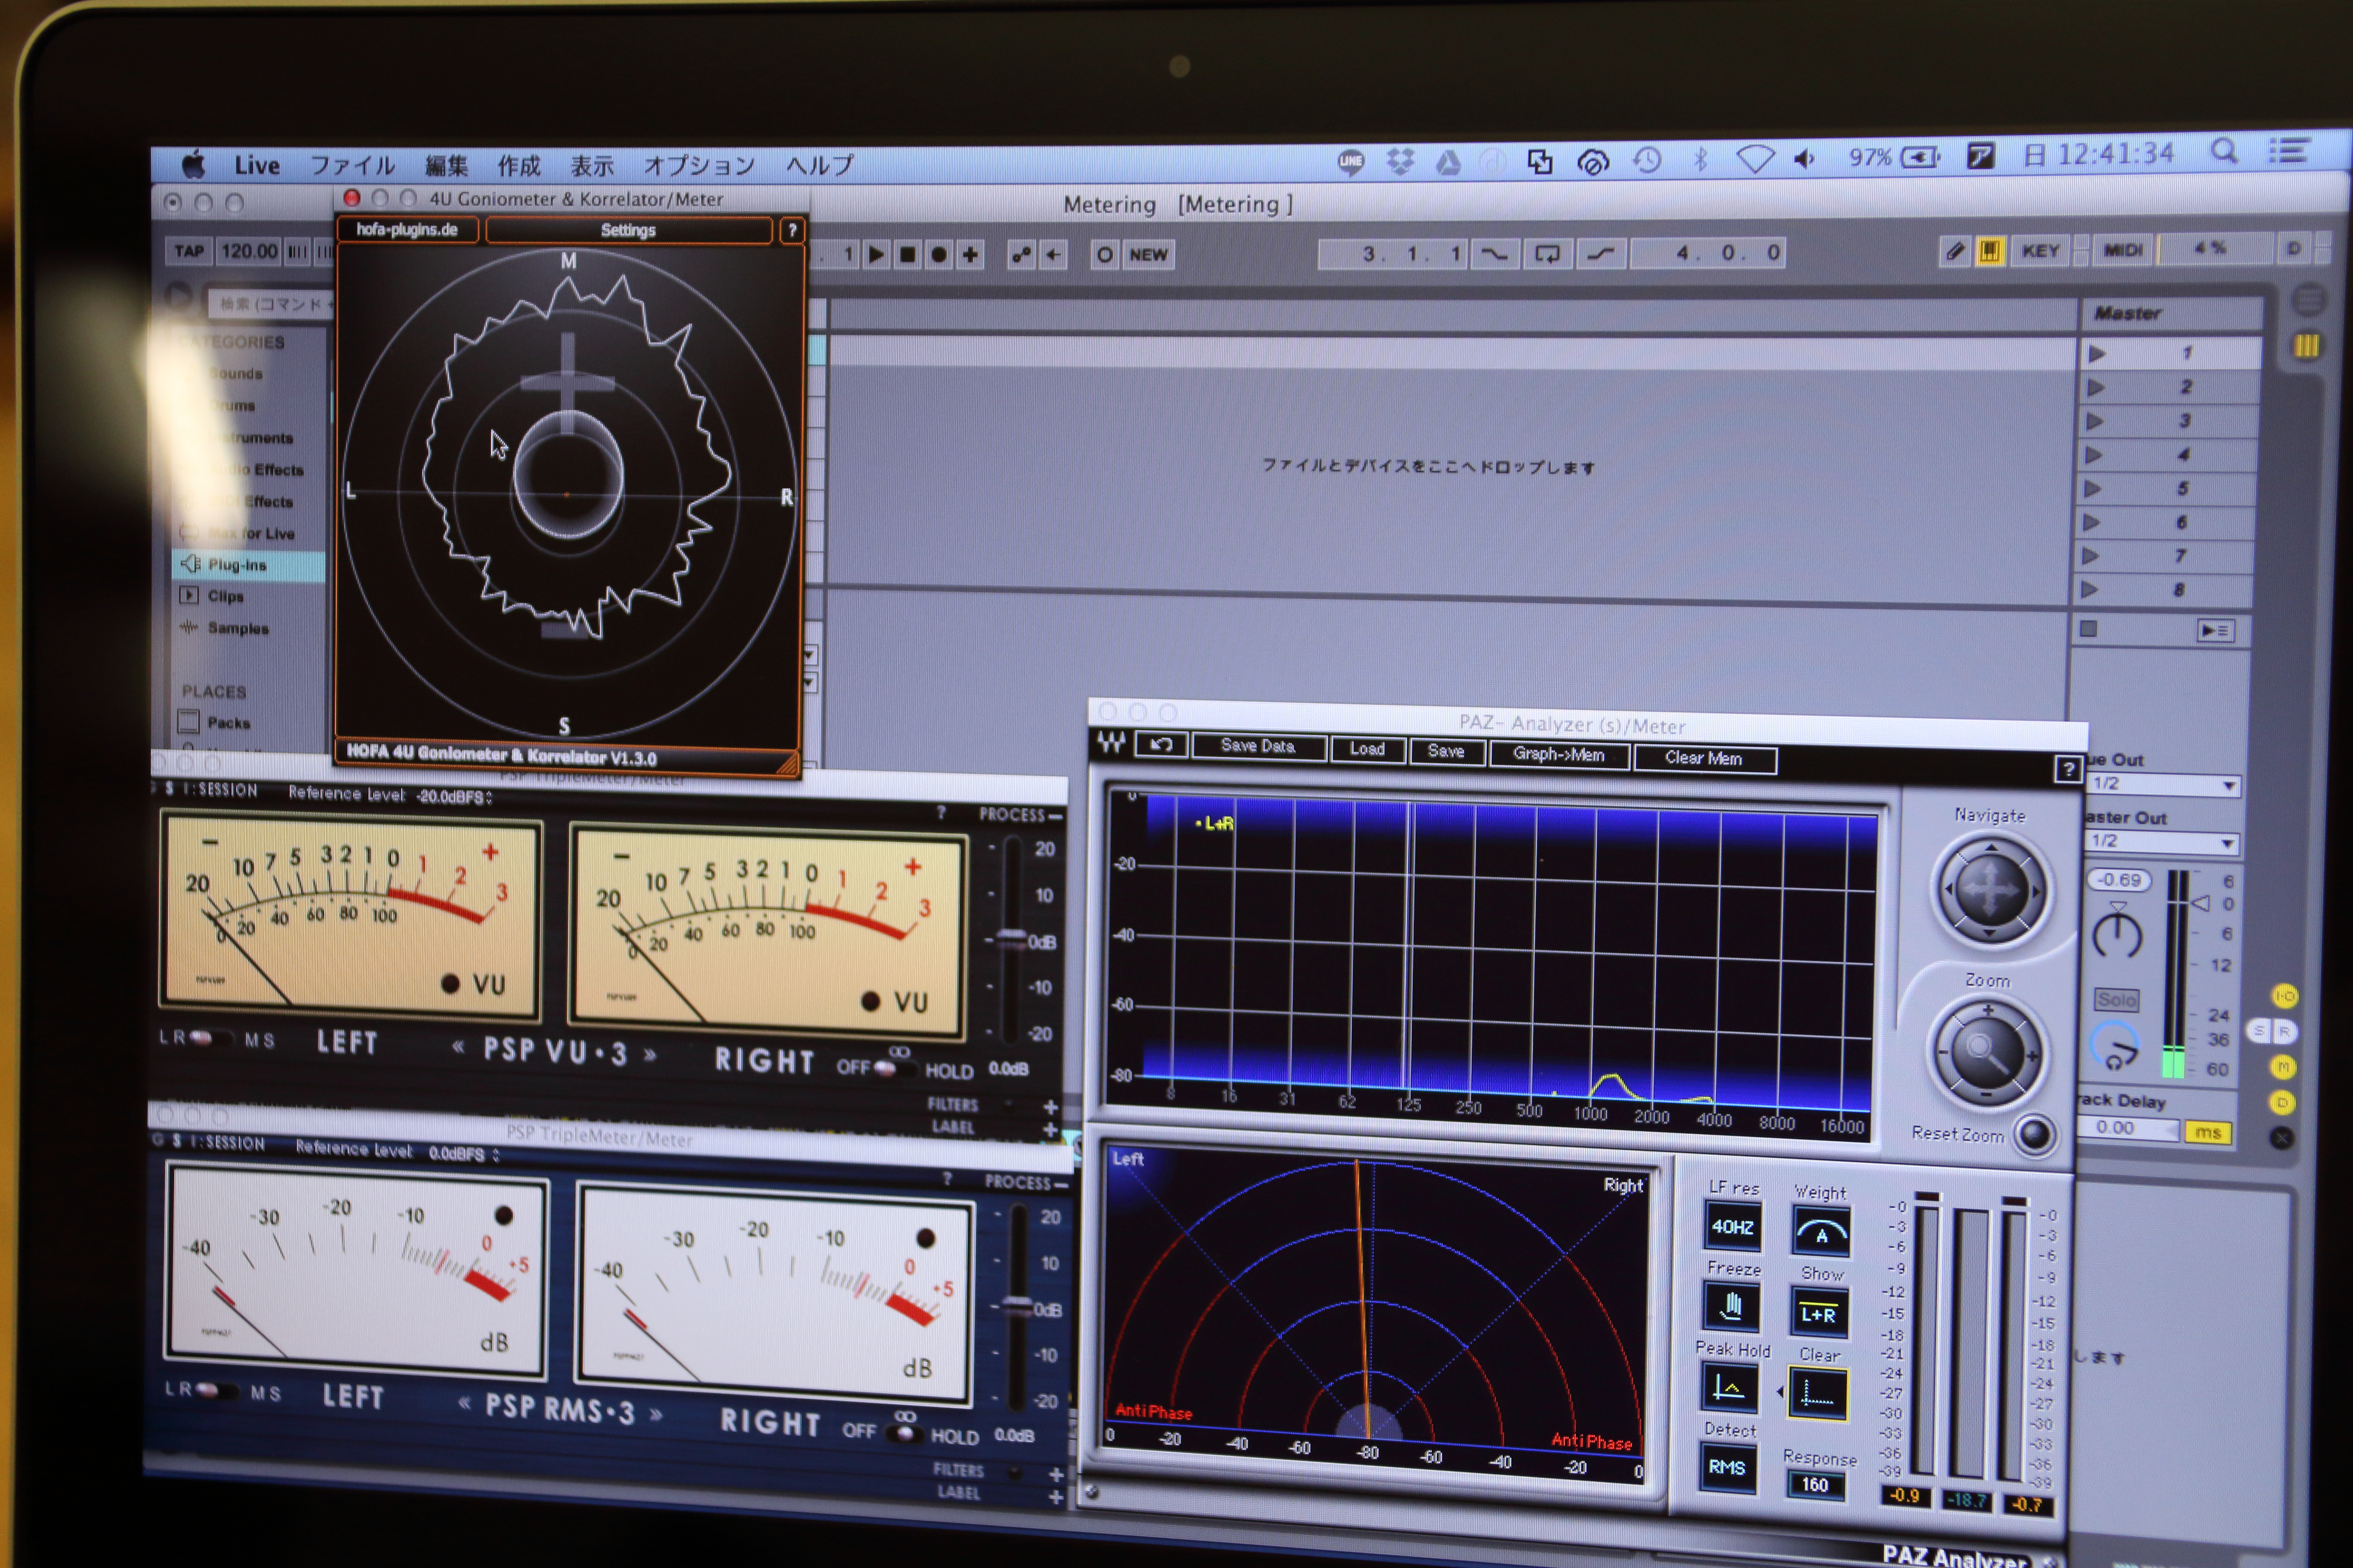Select Clips category in Live browser
The height and width of the screenshot is (1568, 2353).
pyautogui.click(x=225, y=596)
